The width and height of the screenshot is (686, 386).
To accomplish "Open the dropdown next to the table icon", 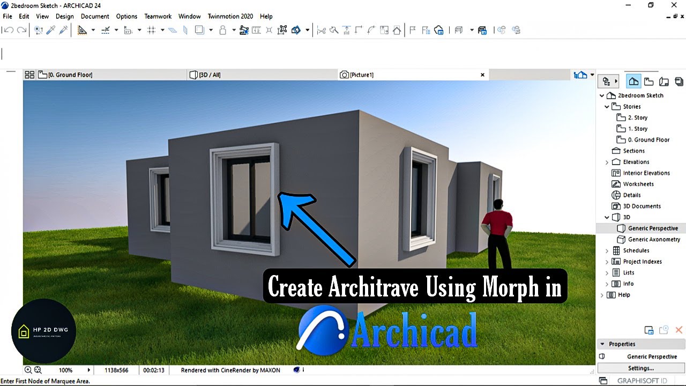I will 472,30.
